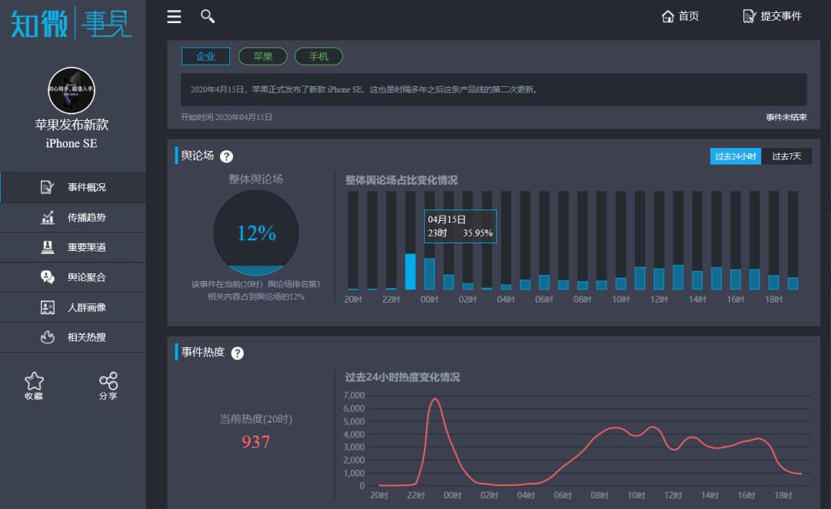Open help icon next to 舆论场
Screen dimensions: 831x509
(x=226, y=156)
